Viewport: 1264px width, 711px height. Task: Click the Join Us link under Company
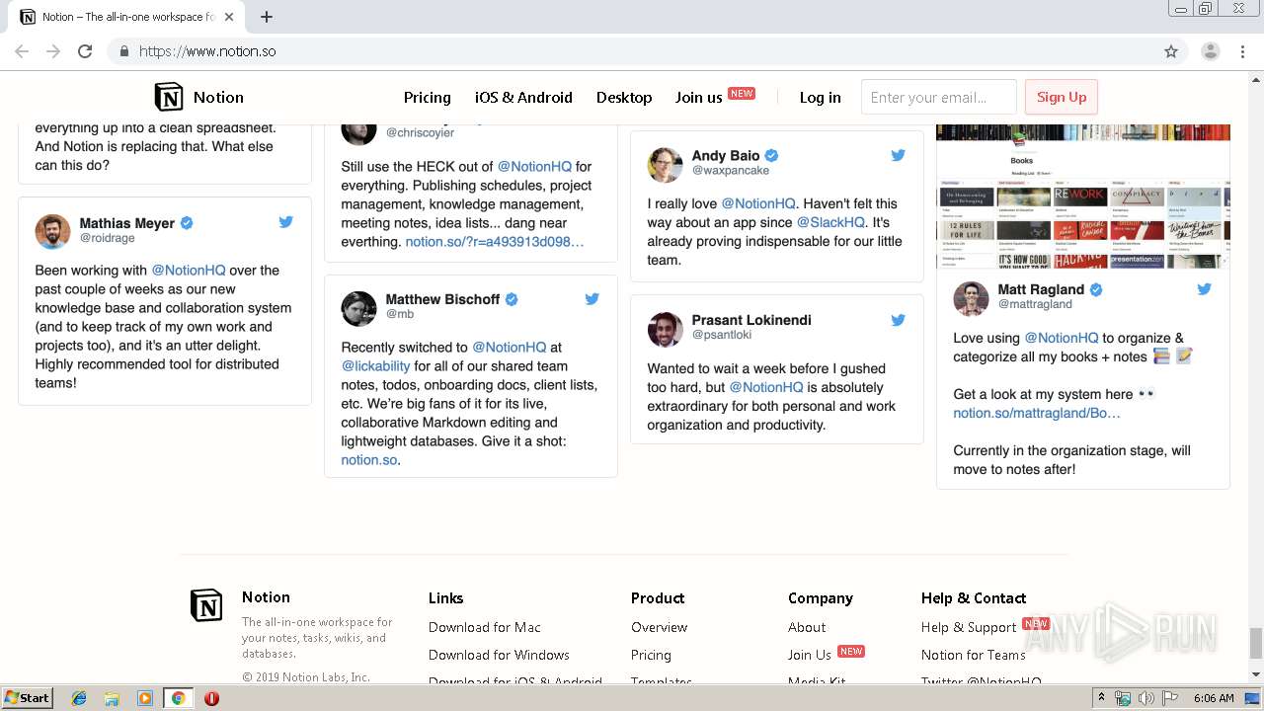point(810,655)
